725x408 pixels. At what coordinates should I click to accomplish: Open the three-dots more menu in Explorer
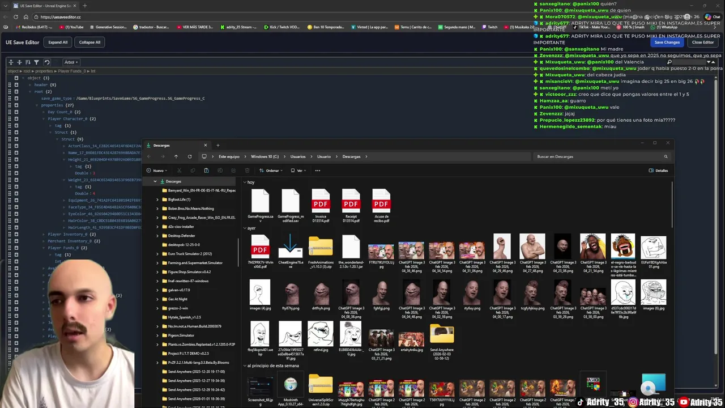coord(318,171)
